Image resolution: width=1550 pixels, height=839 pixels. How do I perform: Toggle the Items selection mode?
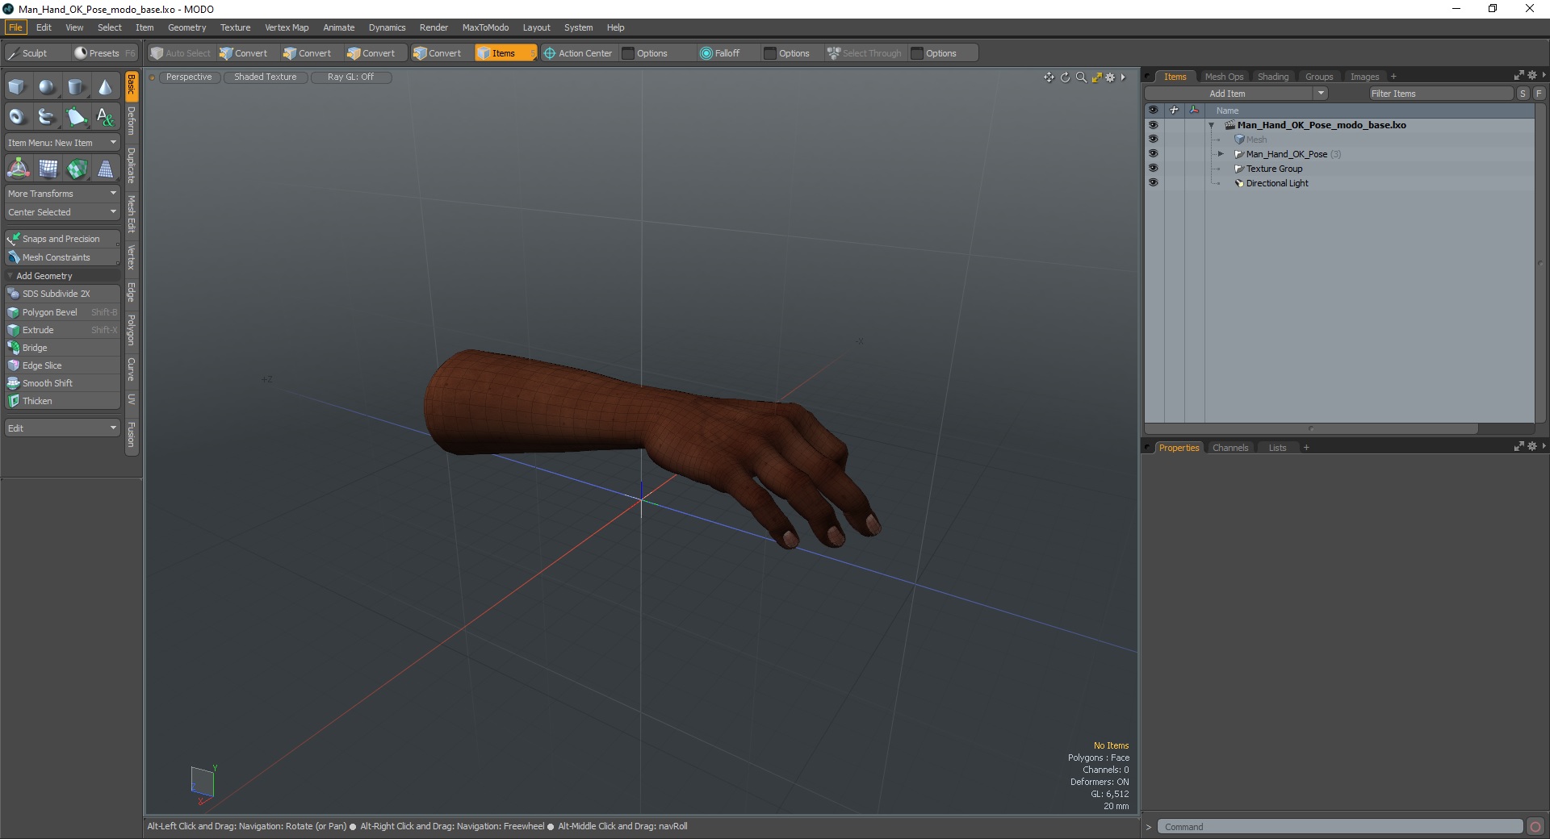click(x=505, y=53)
